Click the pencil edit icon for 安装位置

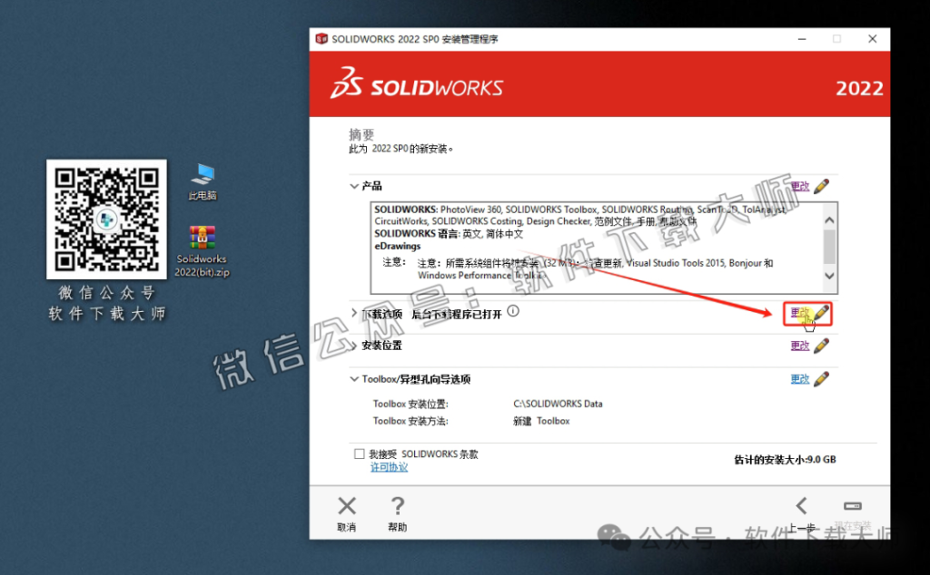823,346
